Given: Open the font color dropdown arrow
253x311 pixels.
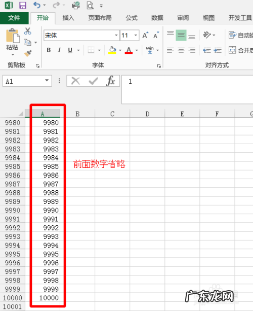Looking at the screenshot, I should 137,50.
